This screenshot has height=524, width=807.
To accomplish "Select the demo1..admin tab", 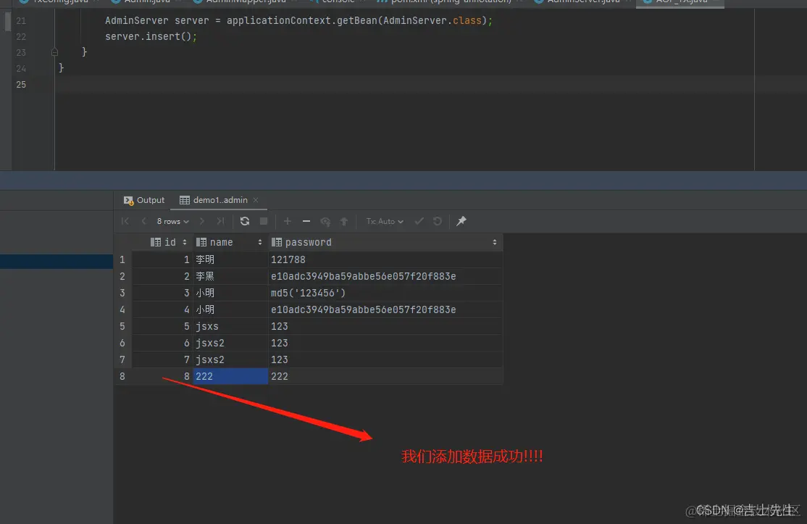I will pyautogui.click(x=214, y=200).
